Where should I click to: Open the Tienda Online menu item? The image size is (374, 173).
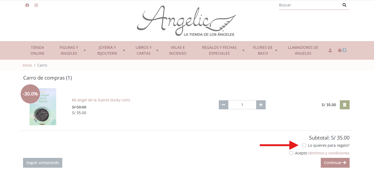pyautogui.click(x=37, y=50)
